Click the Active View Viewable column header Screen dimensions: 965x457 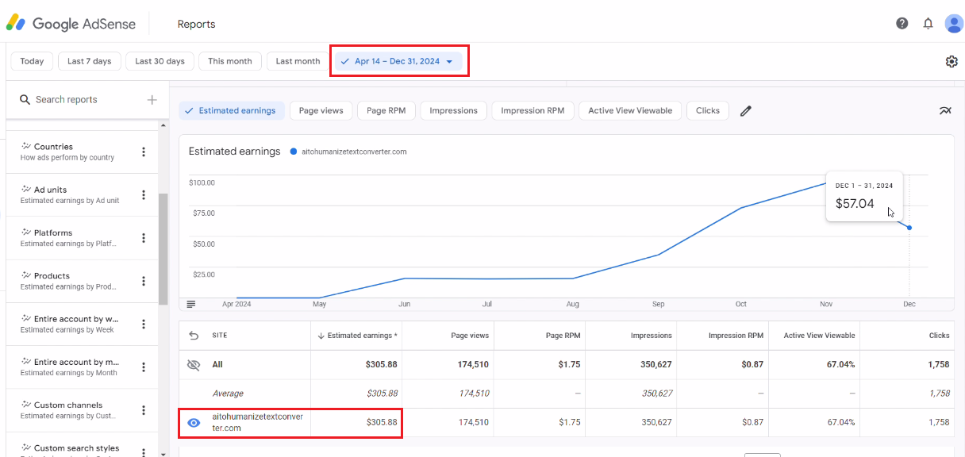tap(819, 336)
